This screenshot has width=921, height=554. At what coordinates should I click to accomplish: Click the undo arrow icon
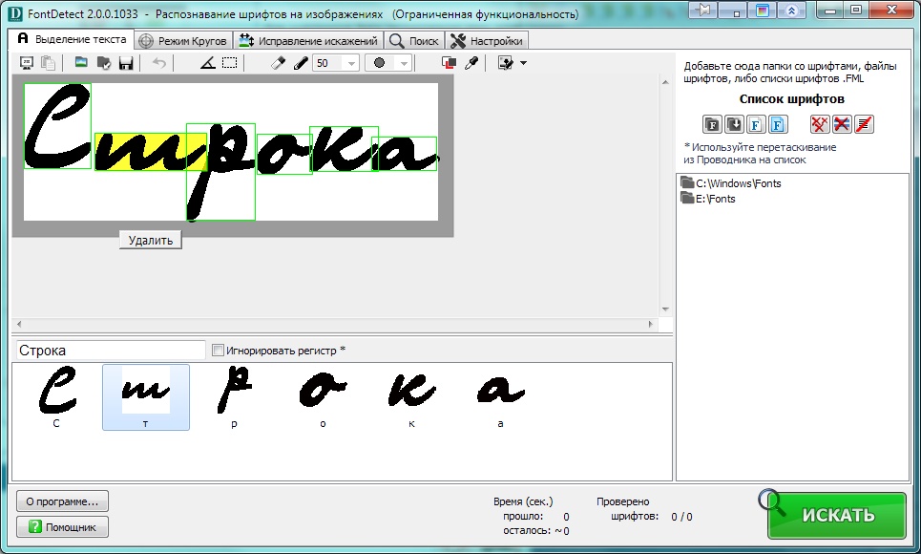point(159,63)
